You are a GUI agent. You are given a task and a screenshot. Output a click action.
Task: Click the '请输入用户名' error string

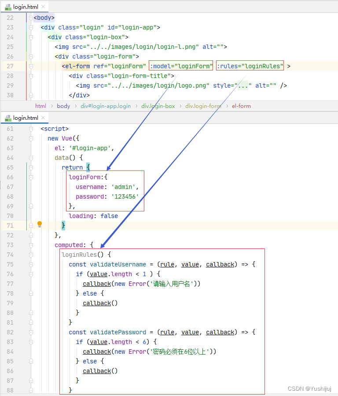click(172, 284)
